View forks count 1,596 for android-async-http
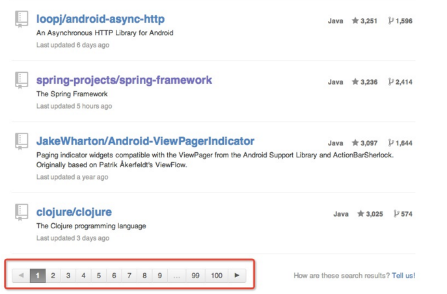 tap(400, 21)
